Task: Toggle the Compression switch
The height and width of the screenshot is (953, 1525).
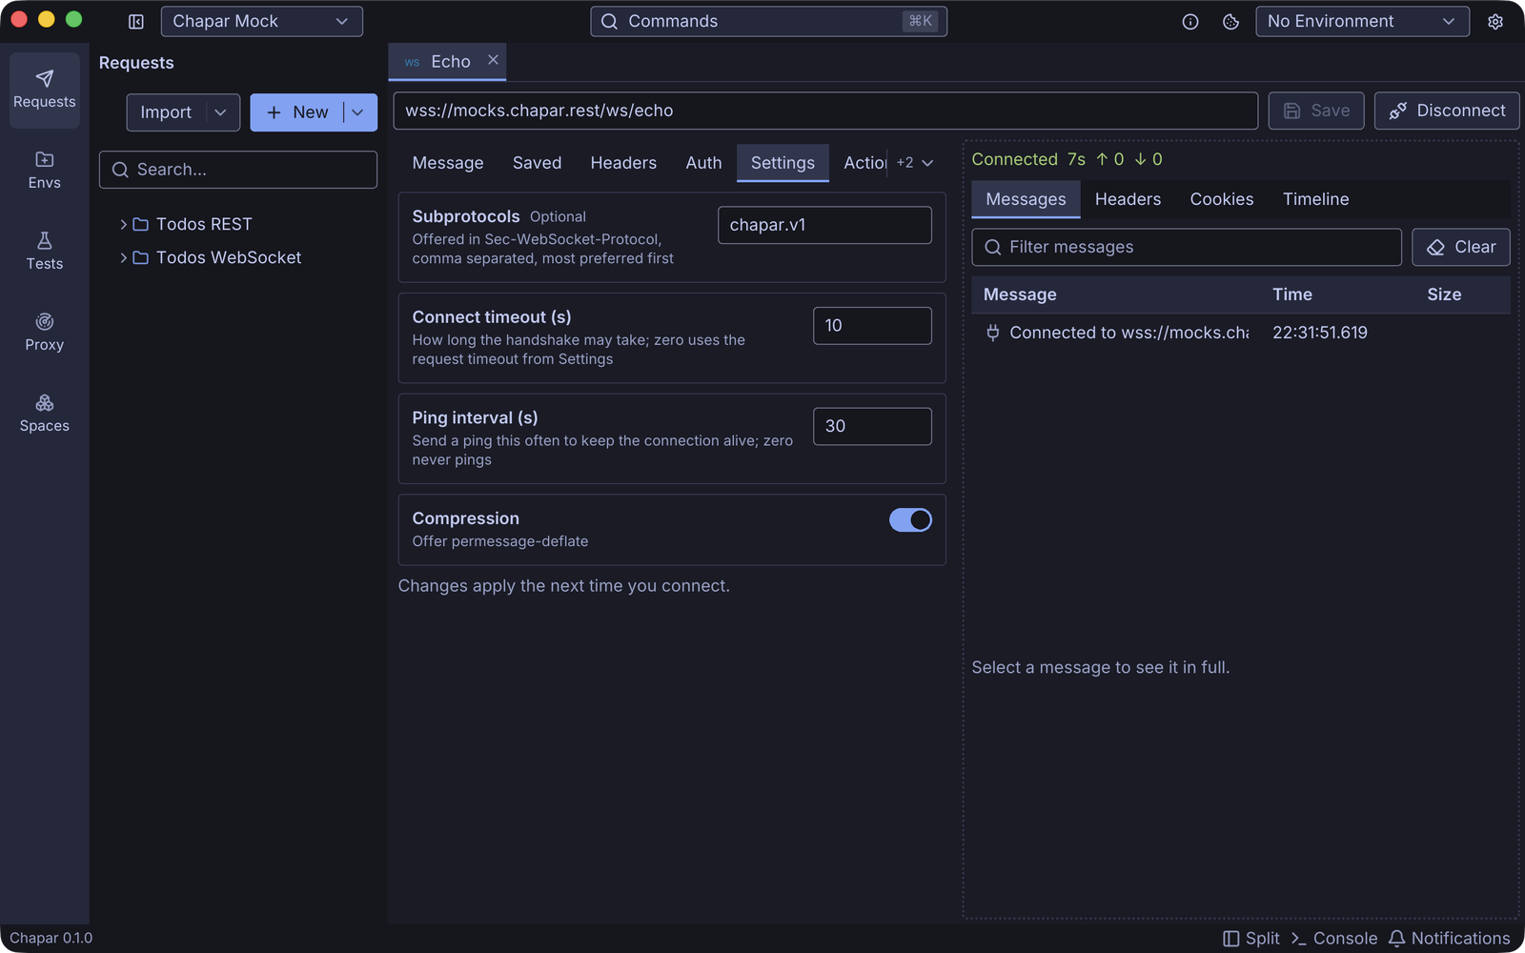Action: 910,519
